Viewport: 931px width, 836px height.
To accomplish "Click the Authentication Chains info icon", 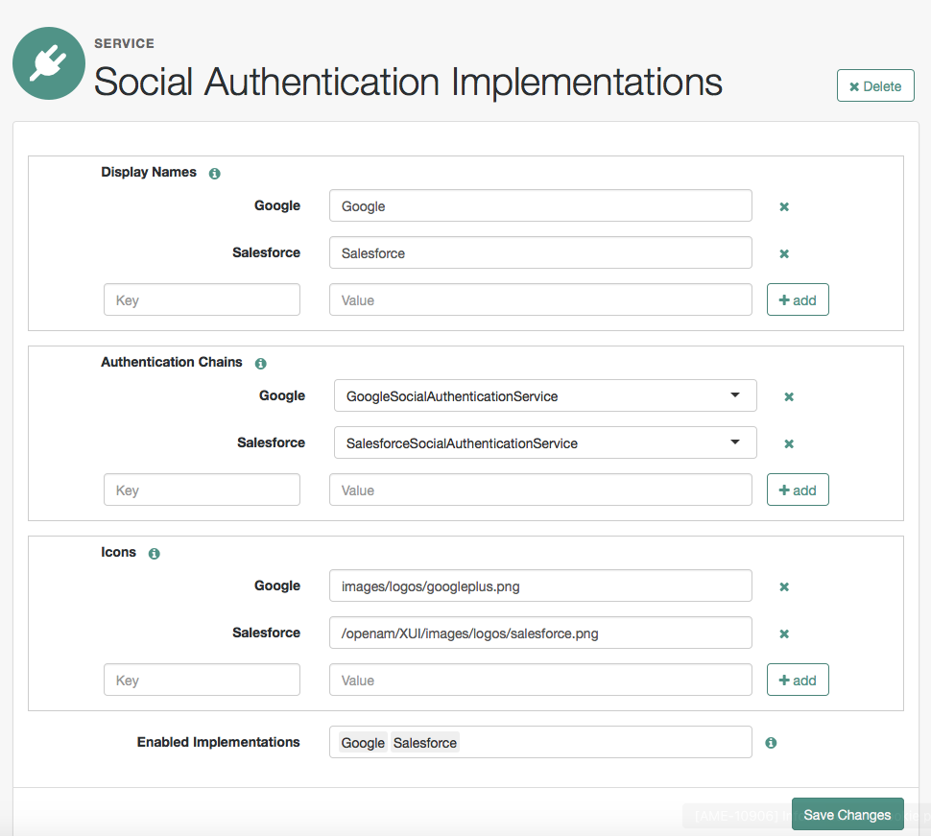I will coord(261,364).
